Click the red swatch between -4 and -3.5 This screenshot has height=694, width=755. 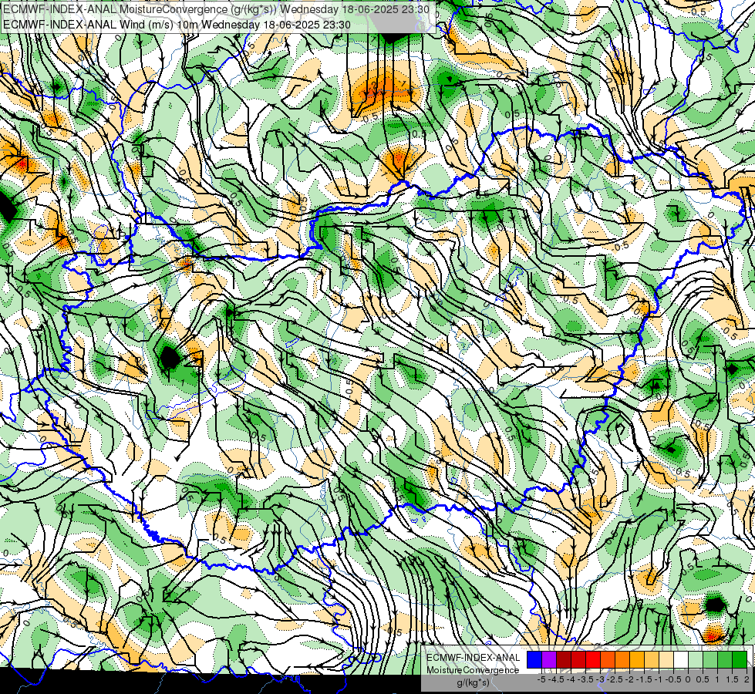[x=578, y=660]
